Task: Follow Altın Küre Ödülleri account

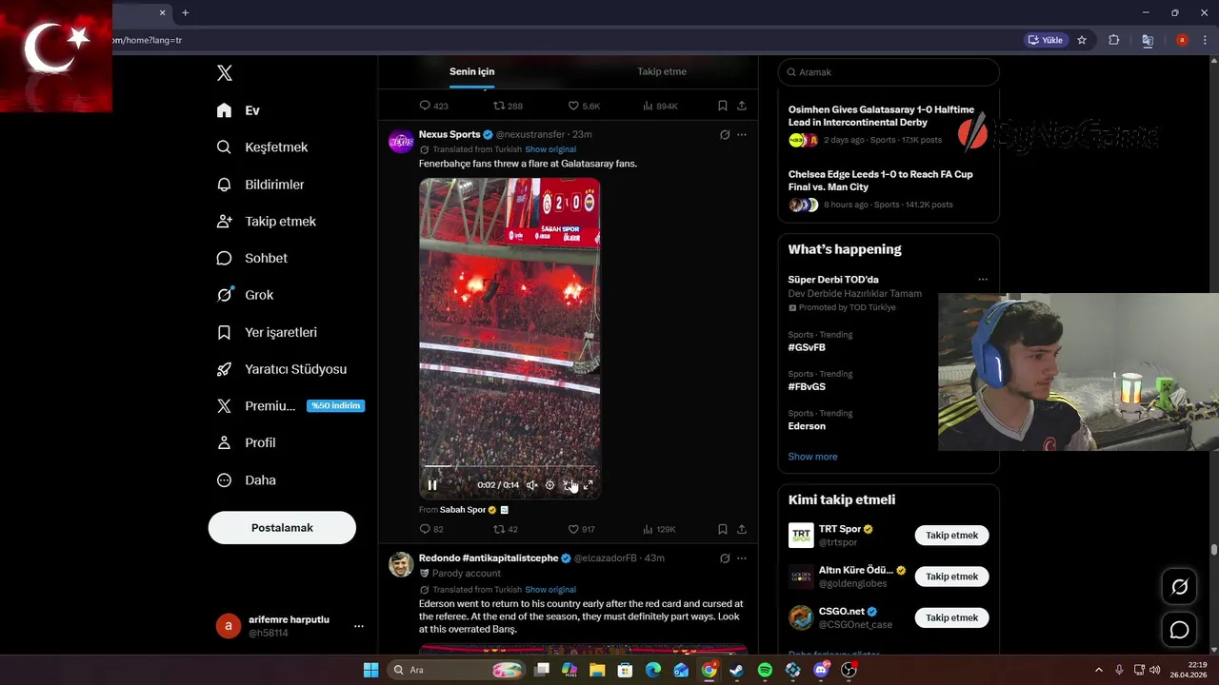Action: 951,577
